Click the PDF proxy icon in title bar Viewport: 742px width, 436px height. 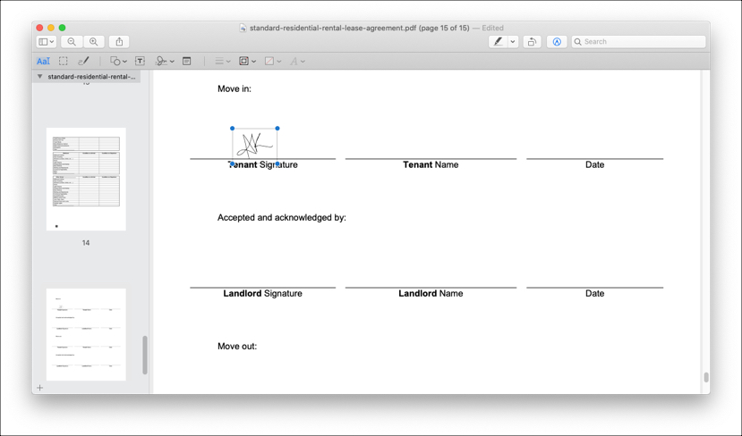point(243,28)
